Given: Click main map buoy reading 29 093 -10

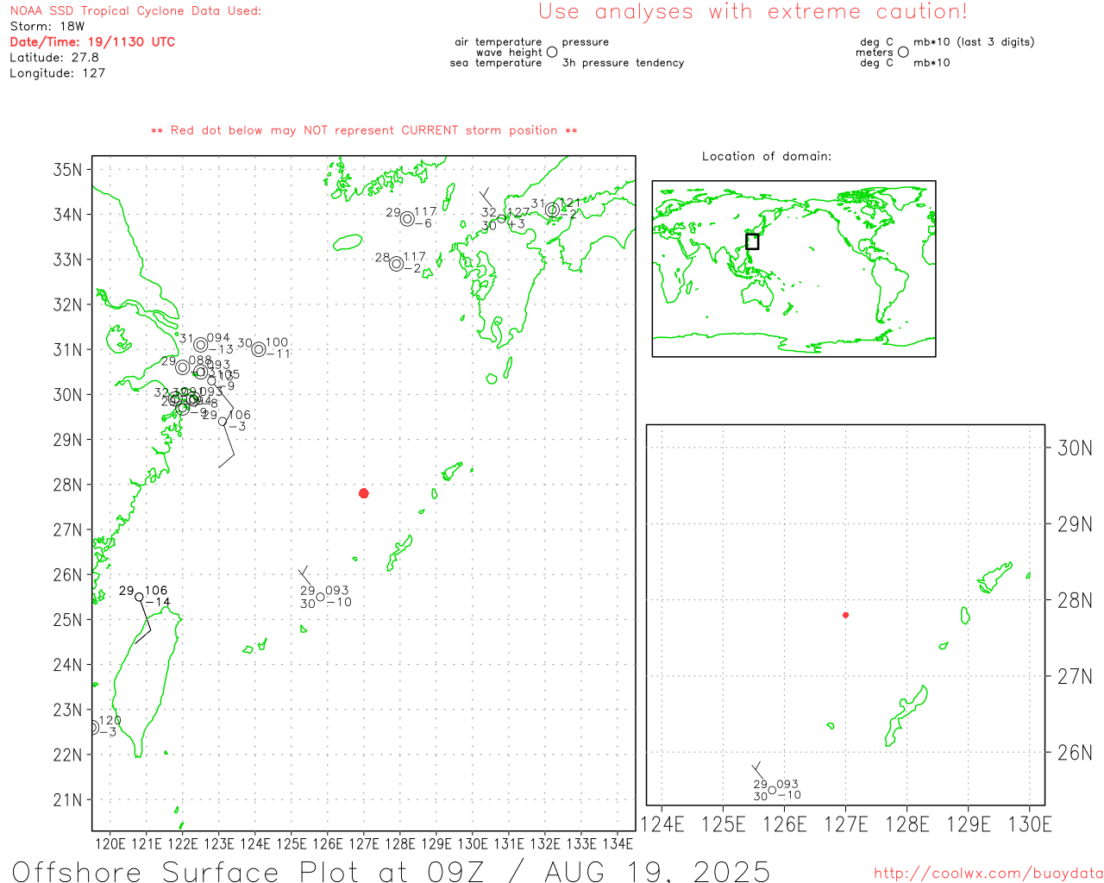Looking at the screenshot, I should (x=320, y=597).
